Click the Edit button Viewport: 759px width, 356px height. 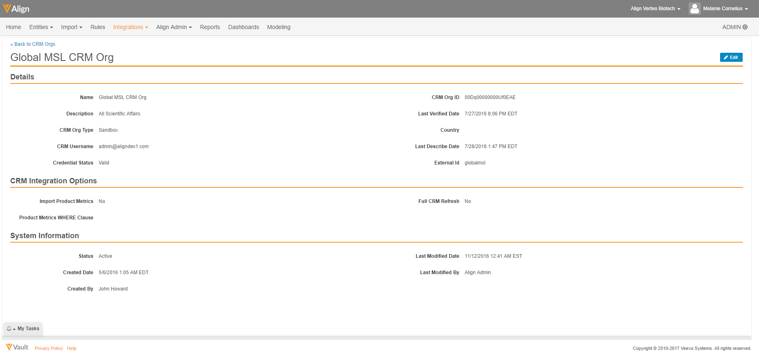coord(731,57)
